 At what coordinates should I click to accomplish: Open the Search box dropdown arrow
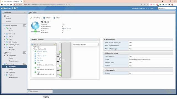(x=175, y=8)
